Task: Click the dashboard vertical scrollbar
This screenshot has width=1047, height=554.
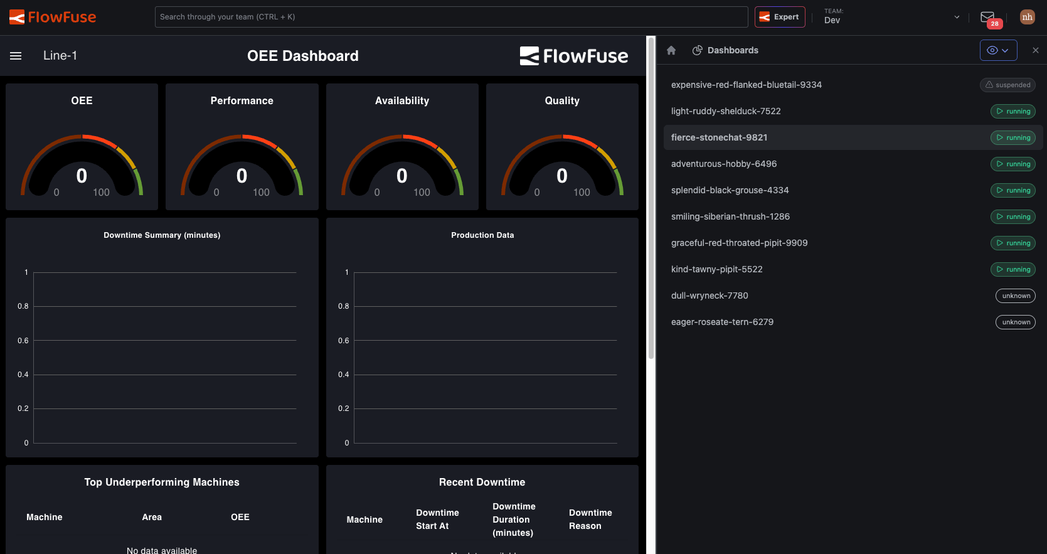Action: tap(651, 198)
